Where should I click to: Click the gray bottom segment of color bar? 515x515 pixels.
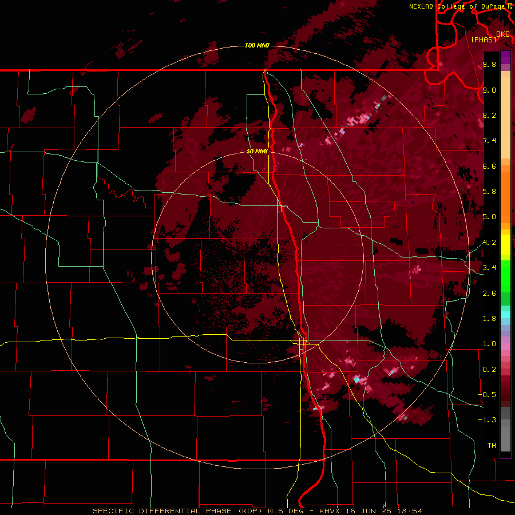point(505,438)
